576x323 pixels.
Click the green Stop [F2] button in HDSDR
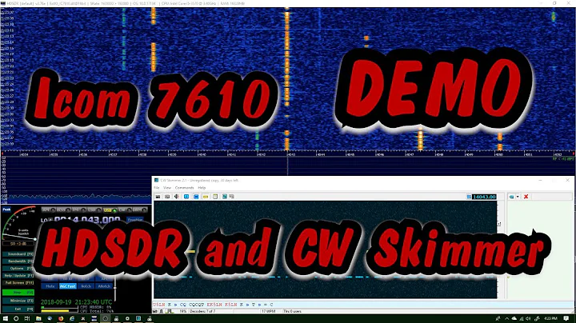click(x=18, y=293)
